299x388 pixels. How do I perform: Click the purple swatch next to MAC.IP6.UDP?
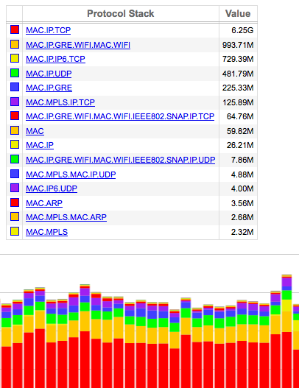[x=15, y=188]
